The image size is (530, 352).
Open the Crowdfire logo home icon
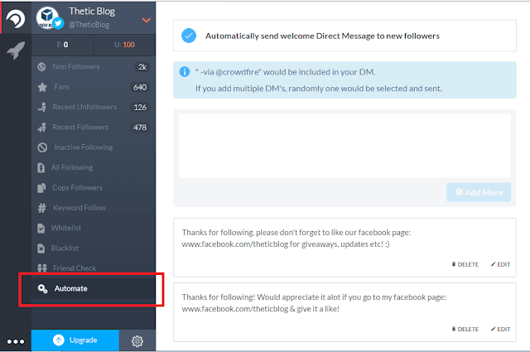(x=16, y=18)
